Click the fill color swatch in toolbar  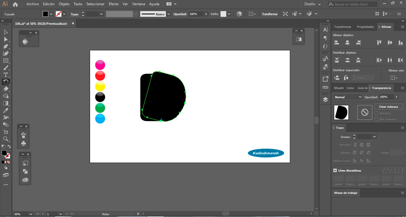(x=4, y=153)
